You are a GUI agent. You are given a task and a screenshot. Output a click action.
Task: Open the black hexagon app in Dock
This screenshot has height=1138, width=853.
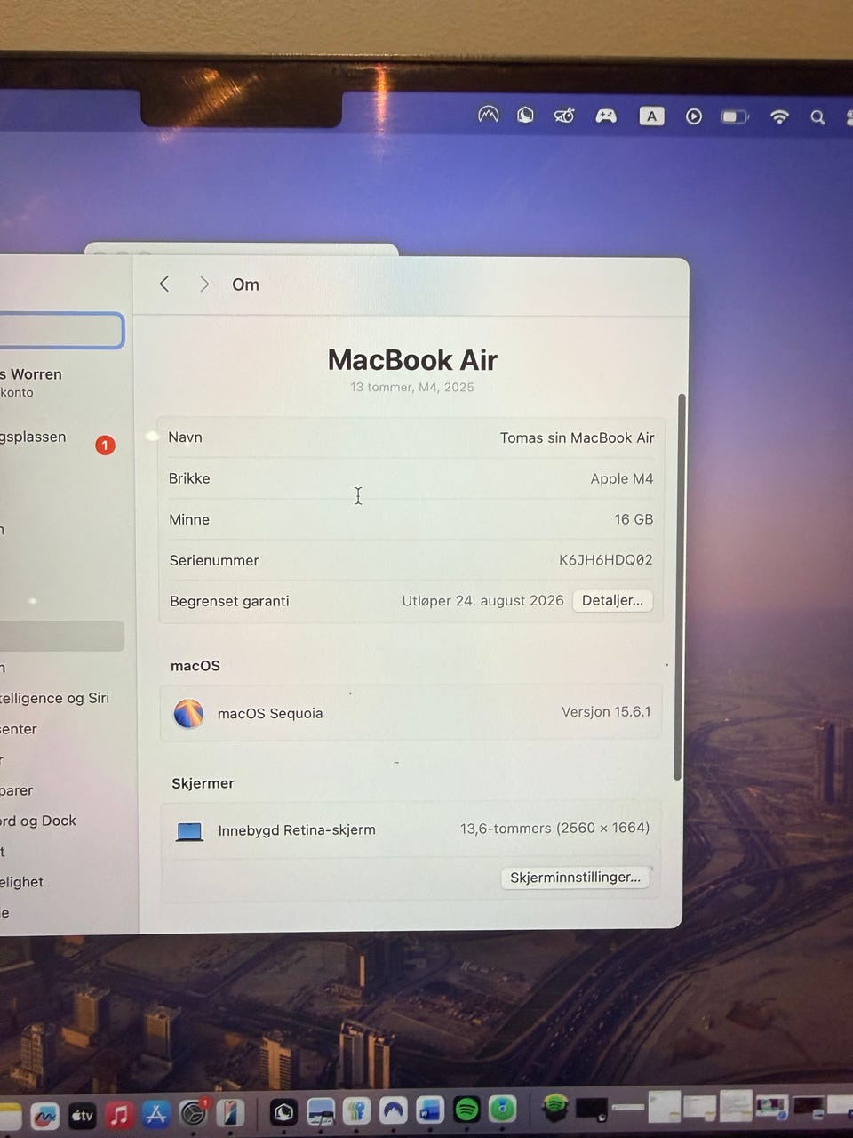pyautogui.click(x=283, y=1111)
